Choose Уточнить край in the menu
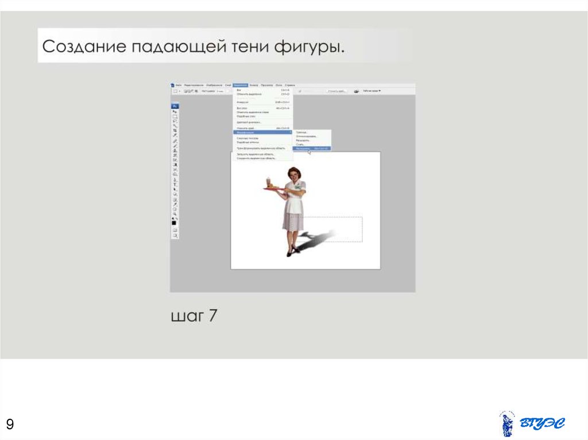Viewport: 588px width, 440px height. [263, 128]
